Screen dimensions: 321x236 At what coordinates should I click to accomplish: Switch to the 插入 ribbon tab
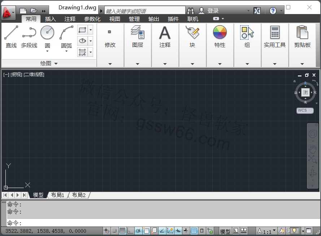pyautogui.click(x=51, y=19)
